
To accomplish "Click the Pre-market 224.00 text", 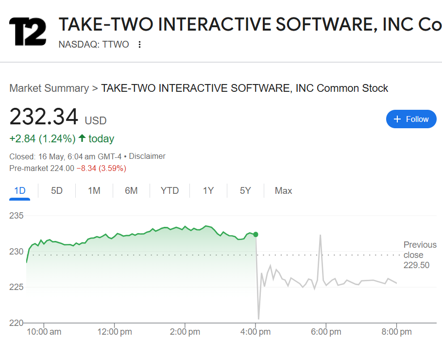I will [42, 168].
